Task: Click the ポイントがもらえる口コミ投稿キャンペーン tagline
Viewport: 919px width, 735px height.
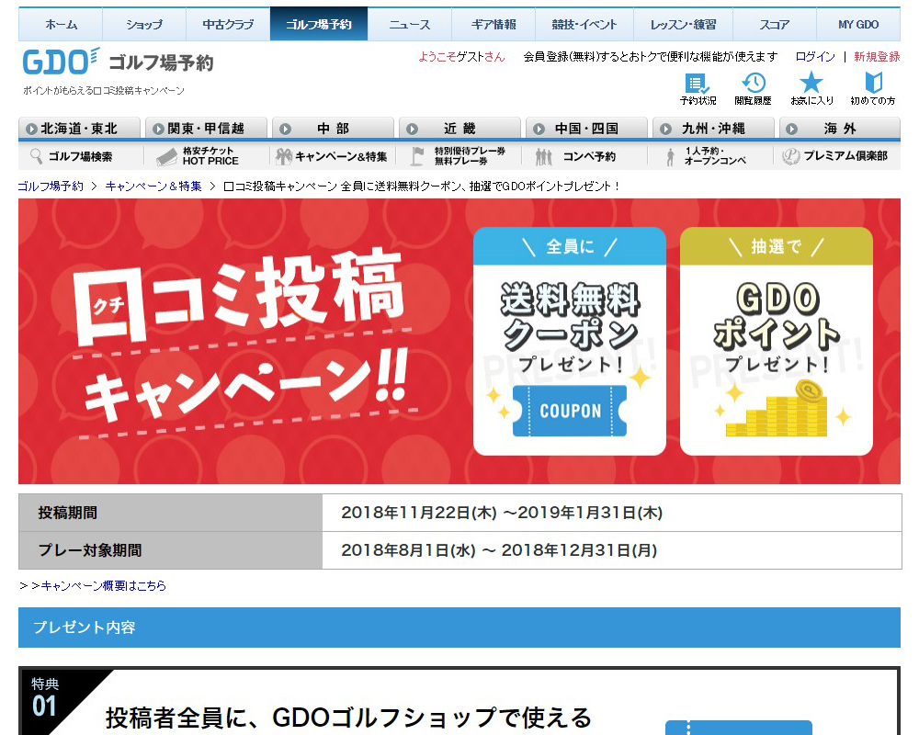Action: pos(104,90)
